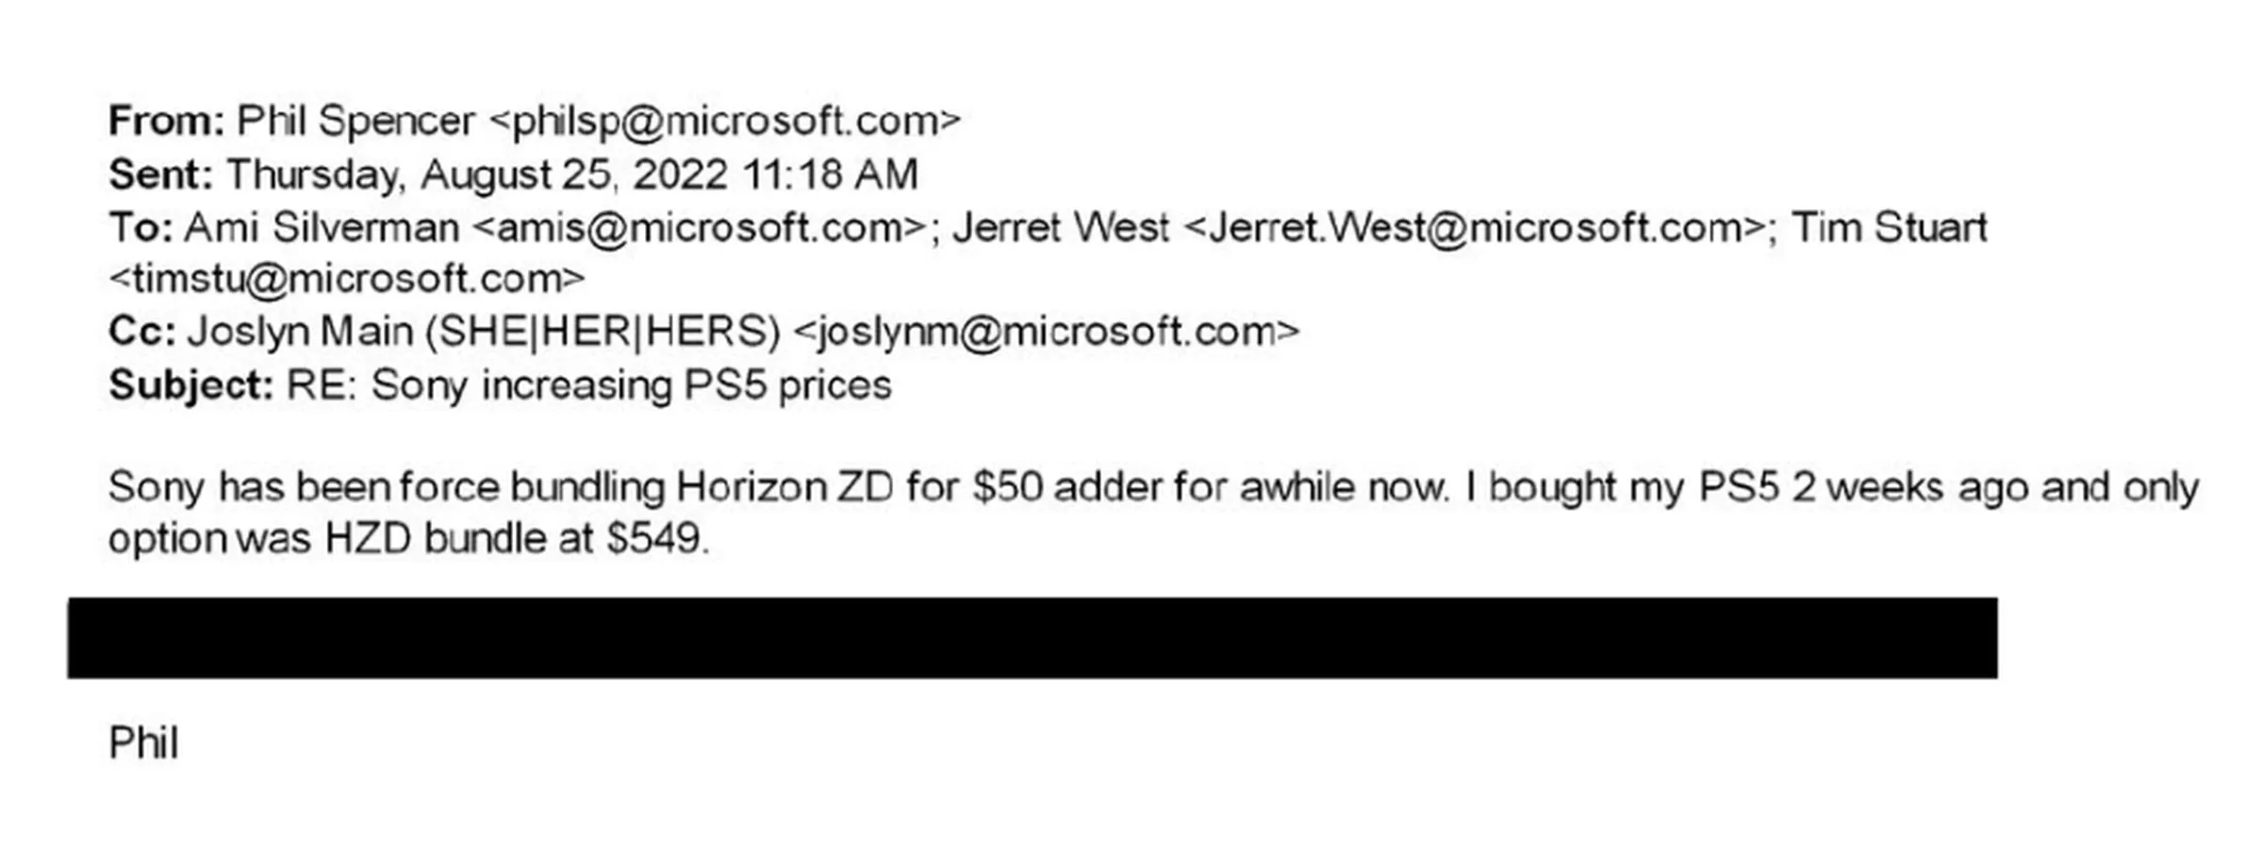This screenshot has height=849, width=2263.
Task: Click the bold "From:" label
Action: pyautogui.click(x=166, y=122)
